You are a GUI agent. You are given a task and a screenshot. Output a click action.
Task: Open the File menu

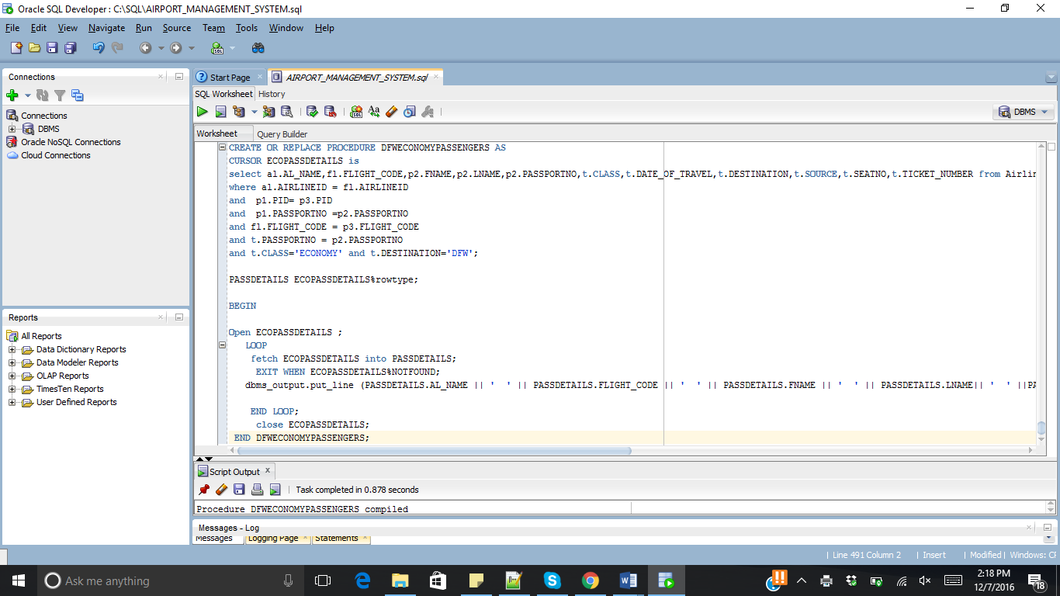coord(12,28)
